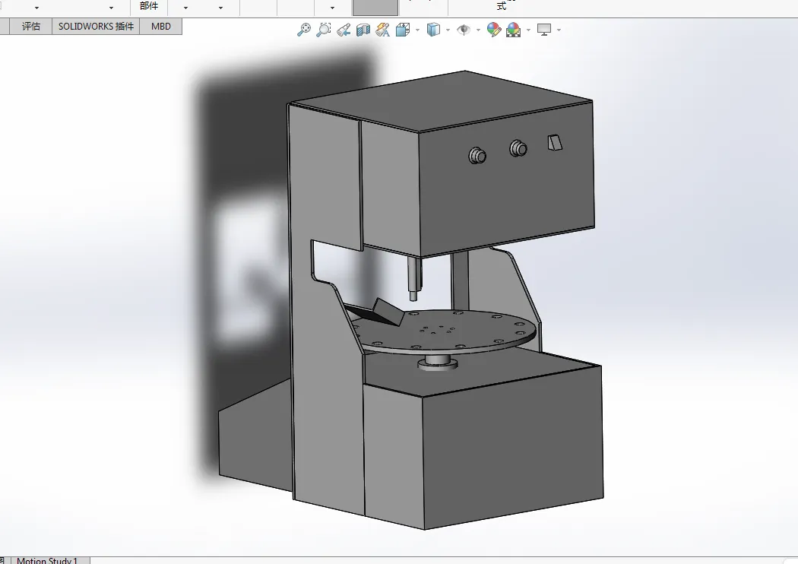
Task: Click the highlighted gray ribbon button
Action: pos(375,7)
